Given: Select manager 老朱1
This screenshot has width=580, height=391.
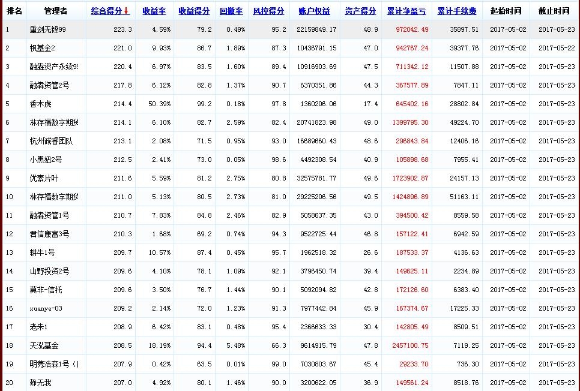Looking at the screenshot, I should (x=38, y=327).
